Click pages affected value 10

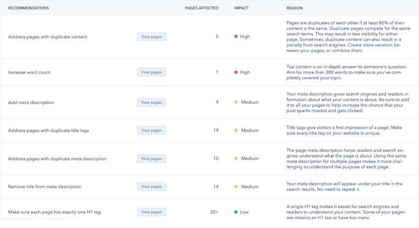click(216, 158)
